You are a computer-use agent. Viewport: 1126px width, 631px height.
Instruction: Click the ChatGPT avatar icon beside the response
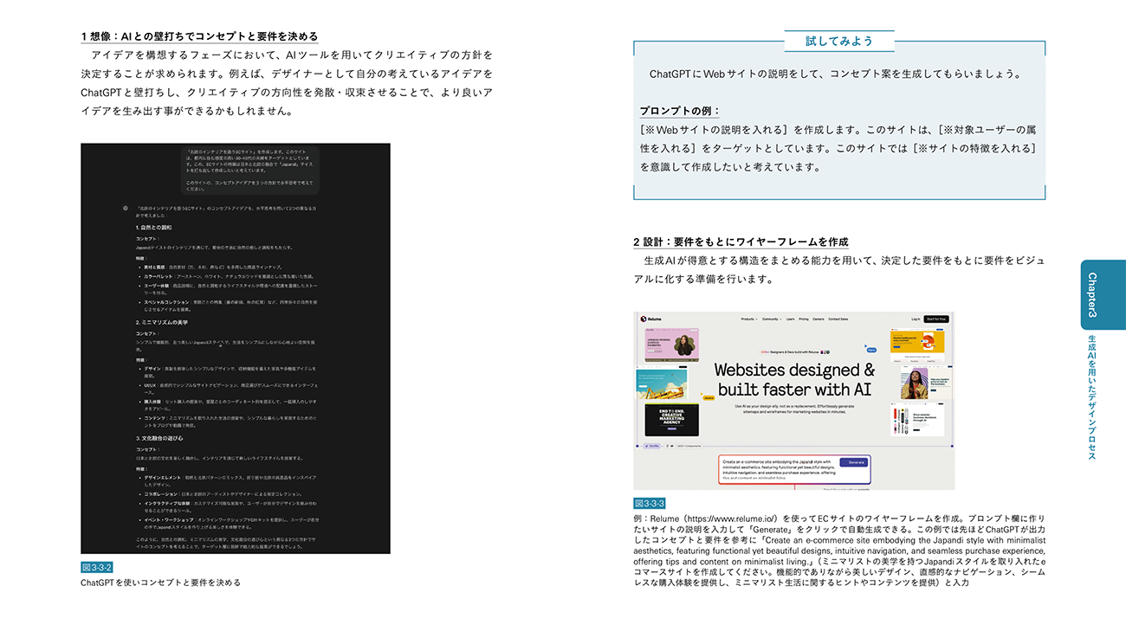pos(126,208)
